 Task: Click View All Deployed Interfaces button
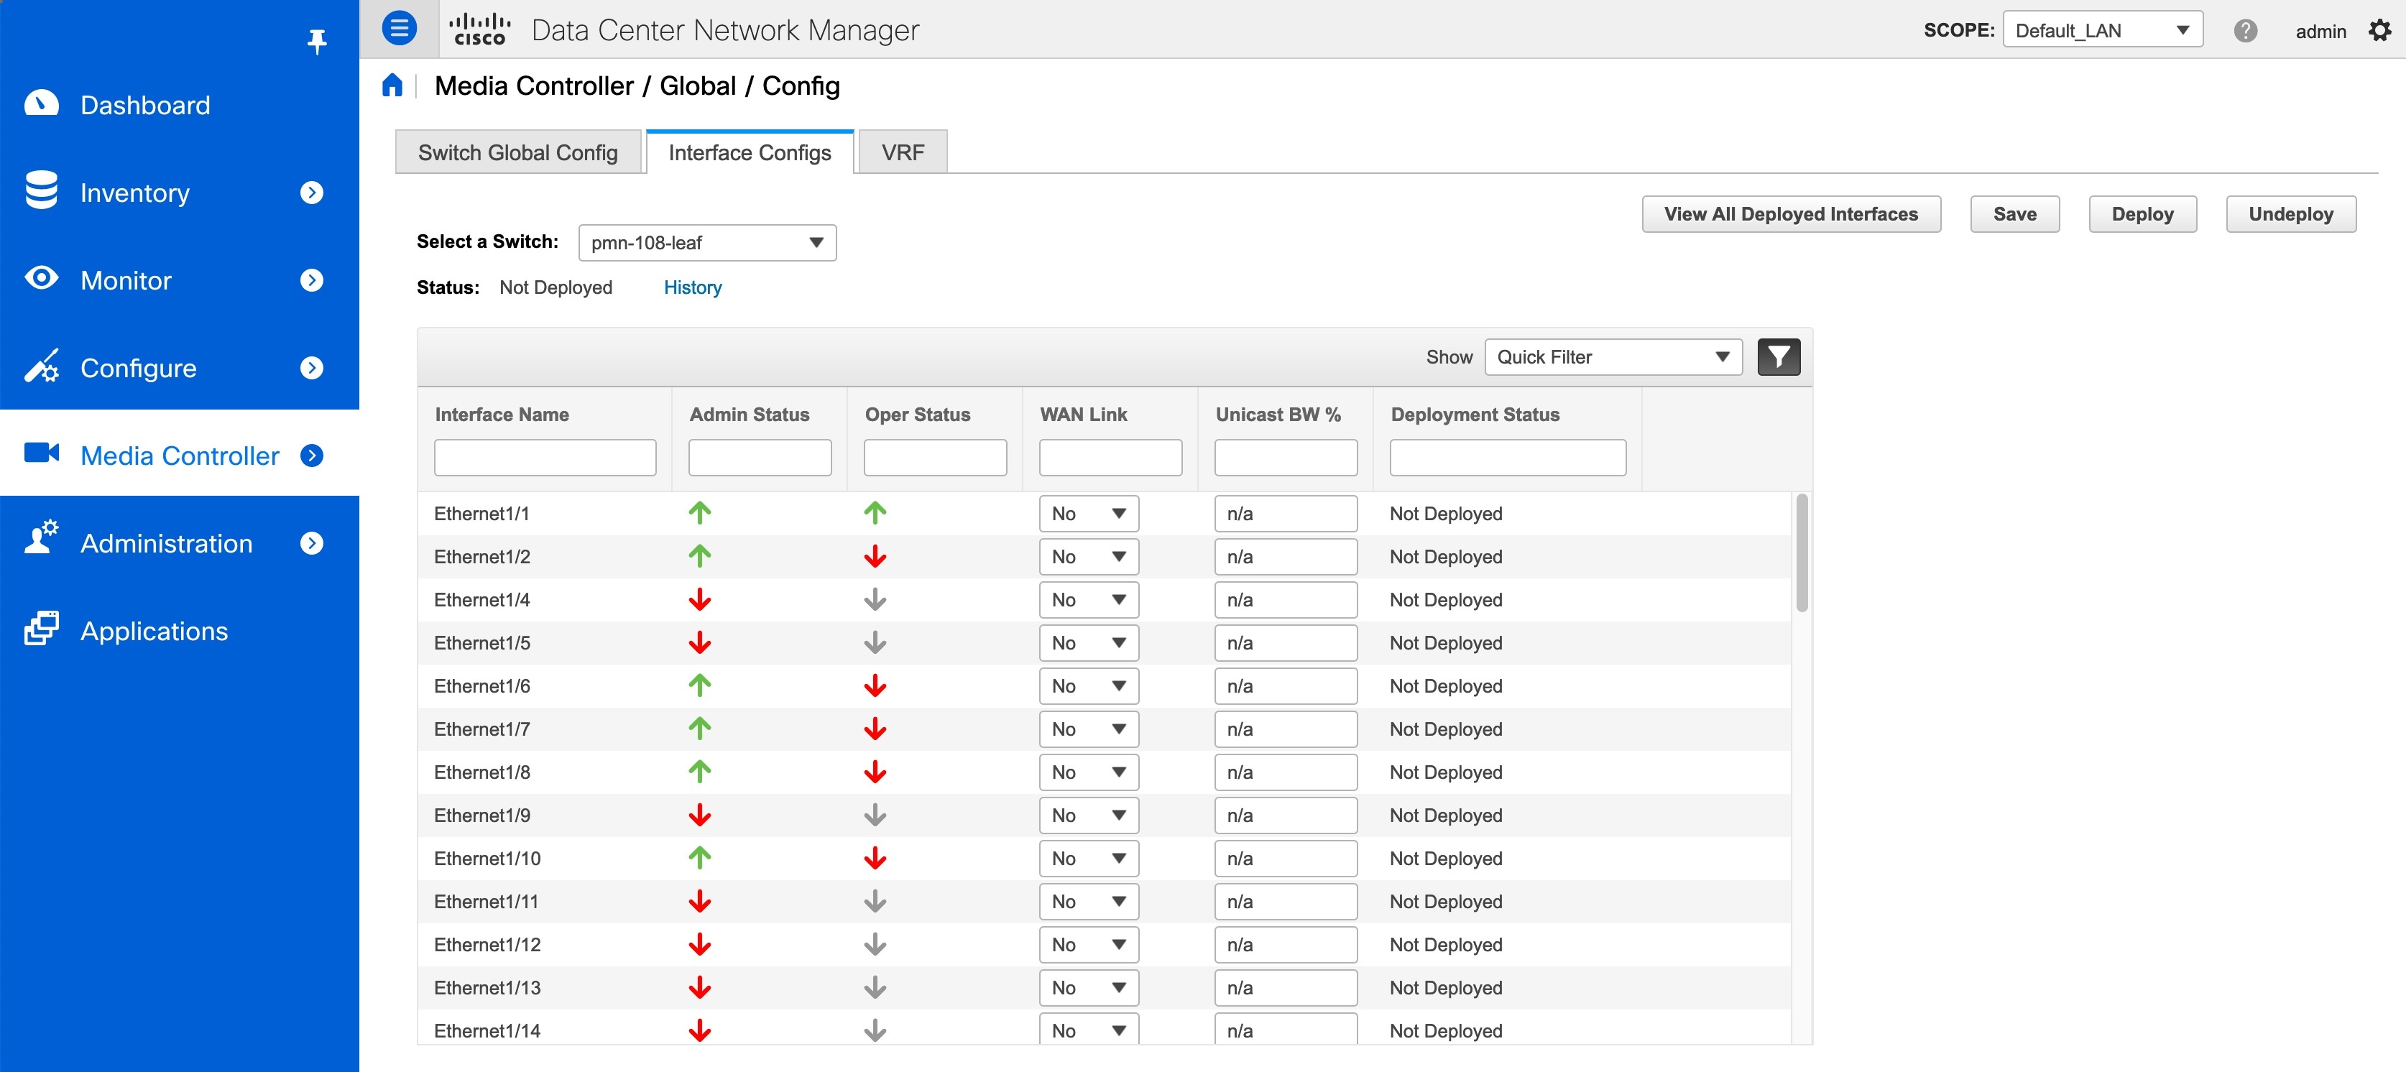1792,214
